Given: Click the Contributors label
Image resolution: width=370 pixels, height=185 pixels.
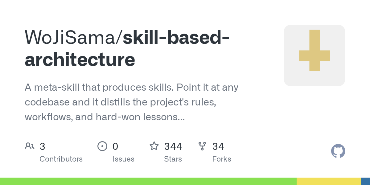Looking at the screenshot, I should click(x=61, y=159).
